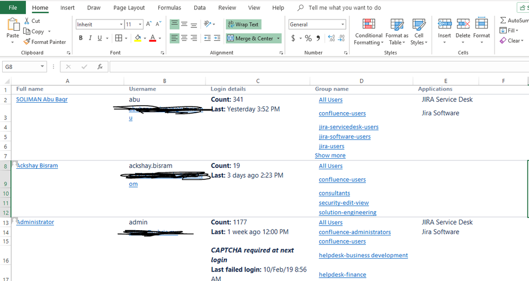Screen dimensions: 529x281
Task: Toggle Italic formatting
Action: 90,38
